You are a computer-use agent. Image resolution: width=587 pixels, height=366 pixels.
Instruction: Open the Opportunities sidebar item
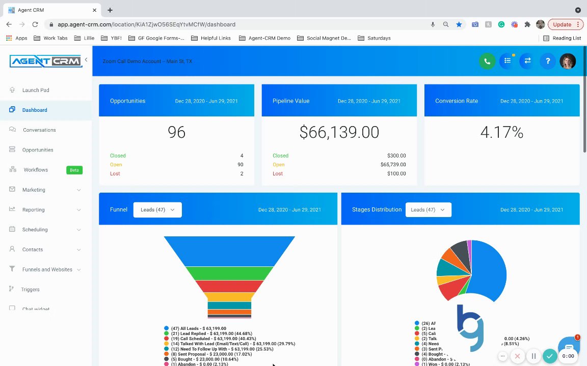tap(37, 150)
